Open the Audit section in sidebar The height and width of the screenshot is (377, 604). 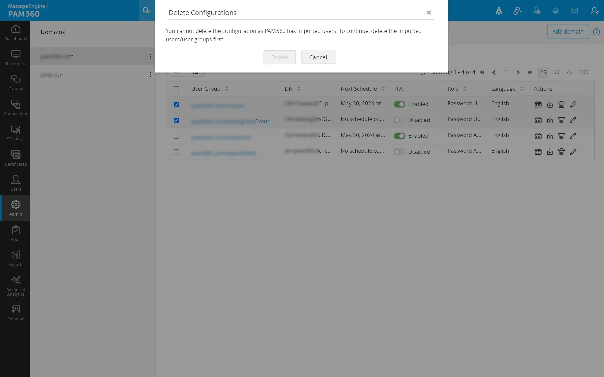[15, 233]
